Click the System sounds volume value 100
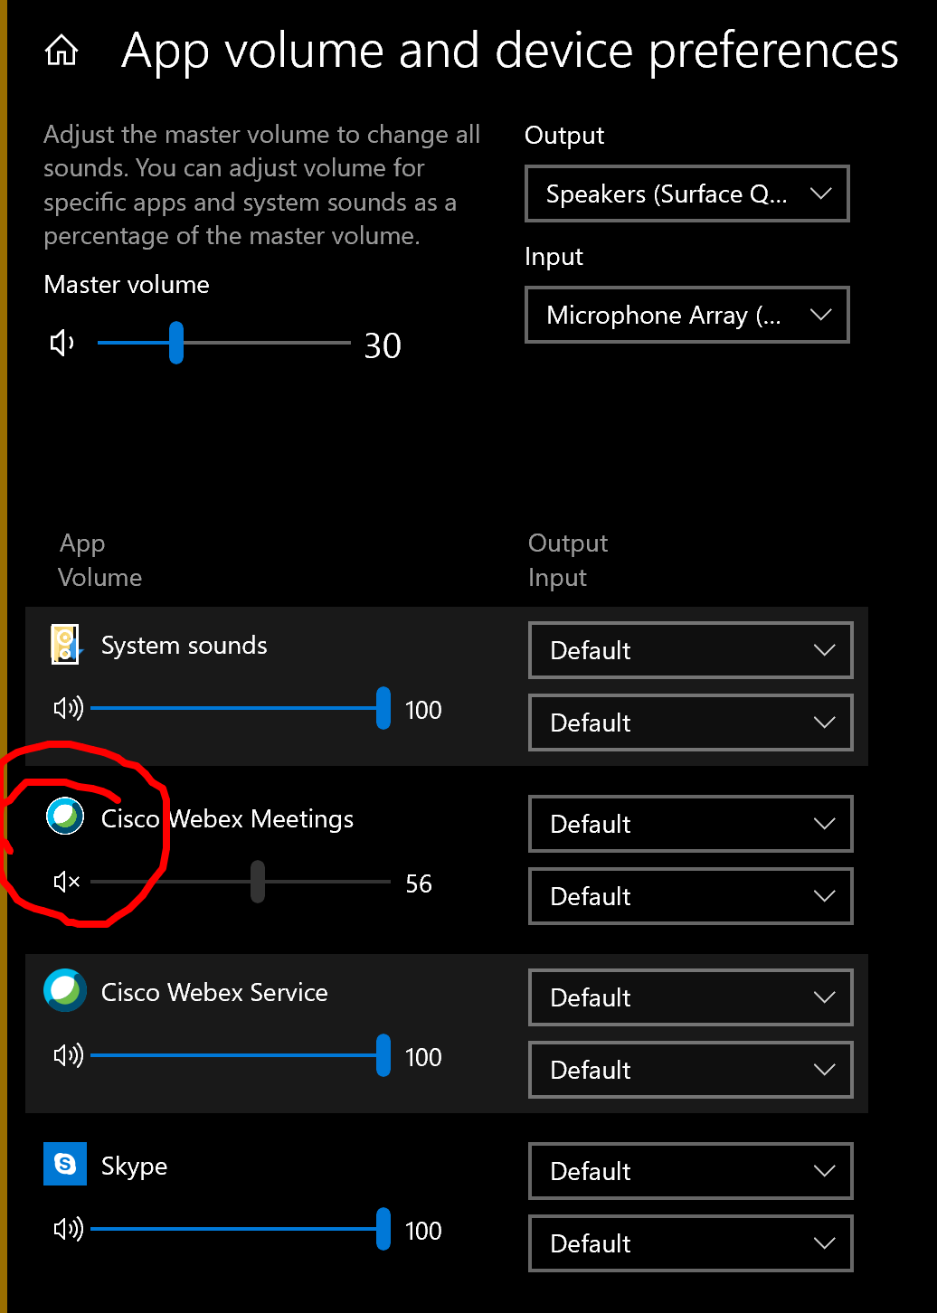 pyautogui.click(x=423, y=710)
